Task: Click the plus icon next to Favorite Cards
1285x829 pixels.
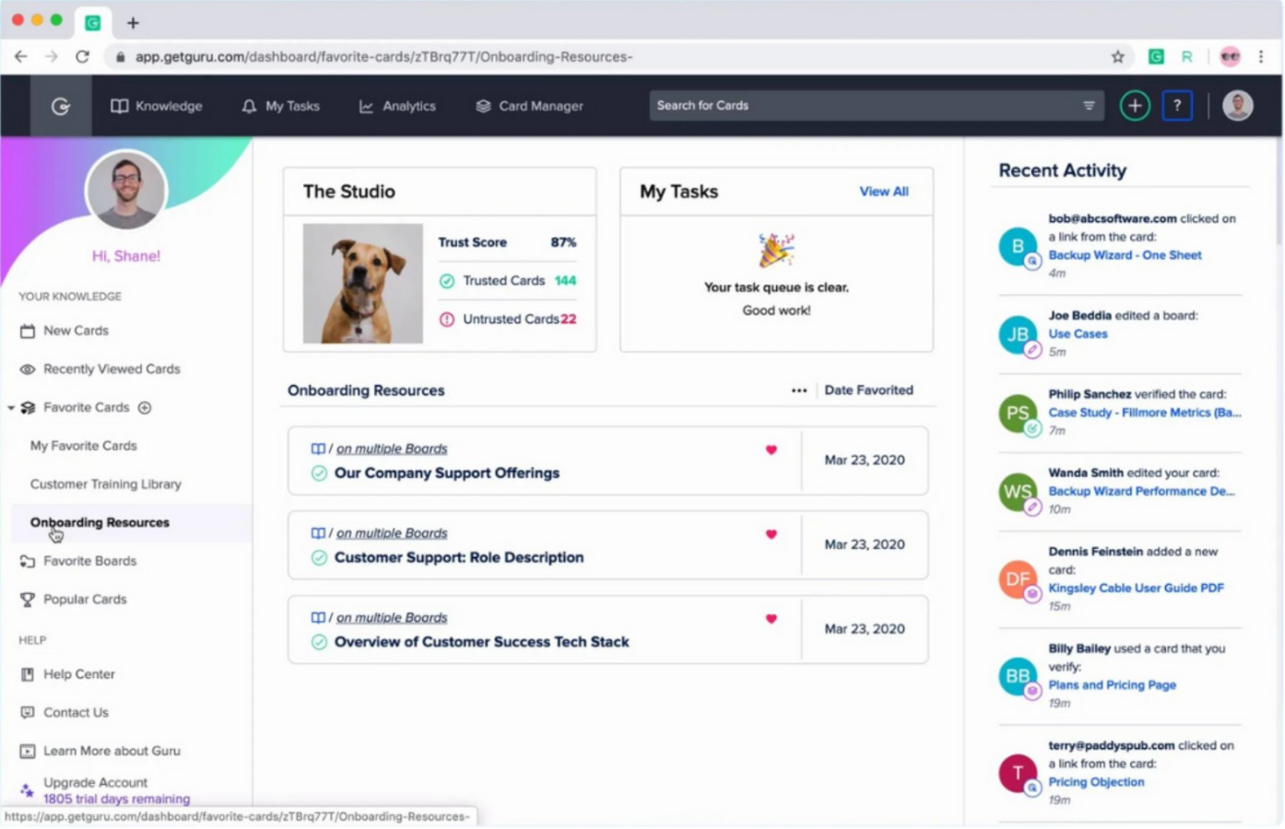Action: tap(144, 407)
